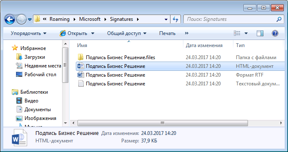Show hidden path levels with double chevron
Viewport: 288px width, 152px height.
click(x=45, y=19)
